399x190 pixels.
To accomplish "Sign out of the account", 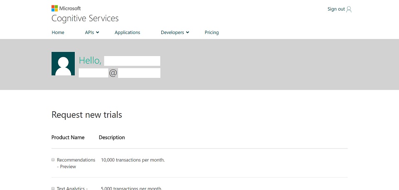I will coord(336,9).
